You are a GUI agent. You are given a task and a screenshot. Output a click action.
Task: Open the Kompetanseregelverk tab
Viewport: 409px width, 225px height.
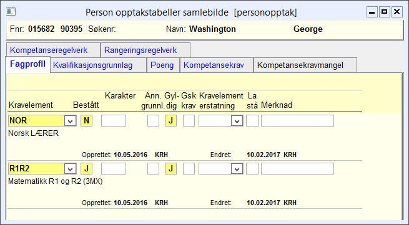pos(53,50)
